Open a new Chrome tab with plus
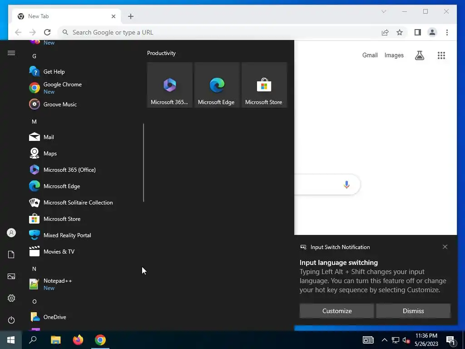 coord(131,16)
